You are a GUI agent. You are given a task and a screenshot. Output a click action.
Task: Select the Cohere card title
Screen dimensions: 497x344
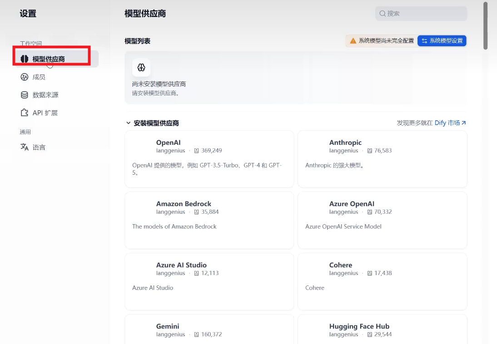point(341,265)
